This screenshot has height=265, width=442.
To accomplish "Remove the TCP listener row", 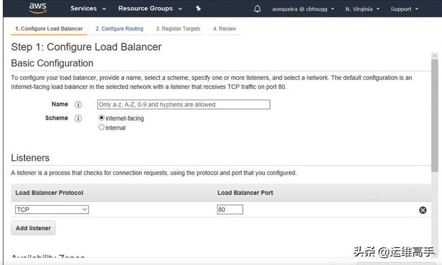I will point(423,210).
